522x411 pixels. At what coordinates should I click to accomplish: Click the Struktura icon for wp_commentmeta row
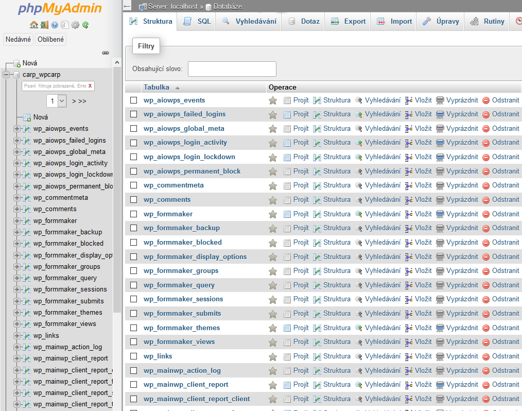pos(317,185)
